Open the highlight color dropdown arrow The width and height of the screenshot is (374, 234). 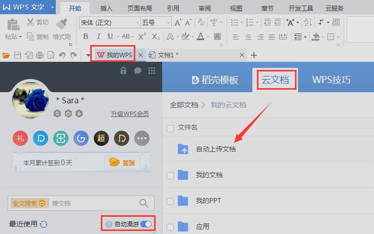point(193,36)
